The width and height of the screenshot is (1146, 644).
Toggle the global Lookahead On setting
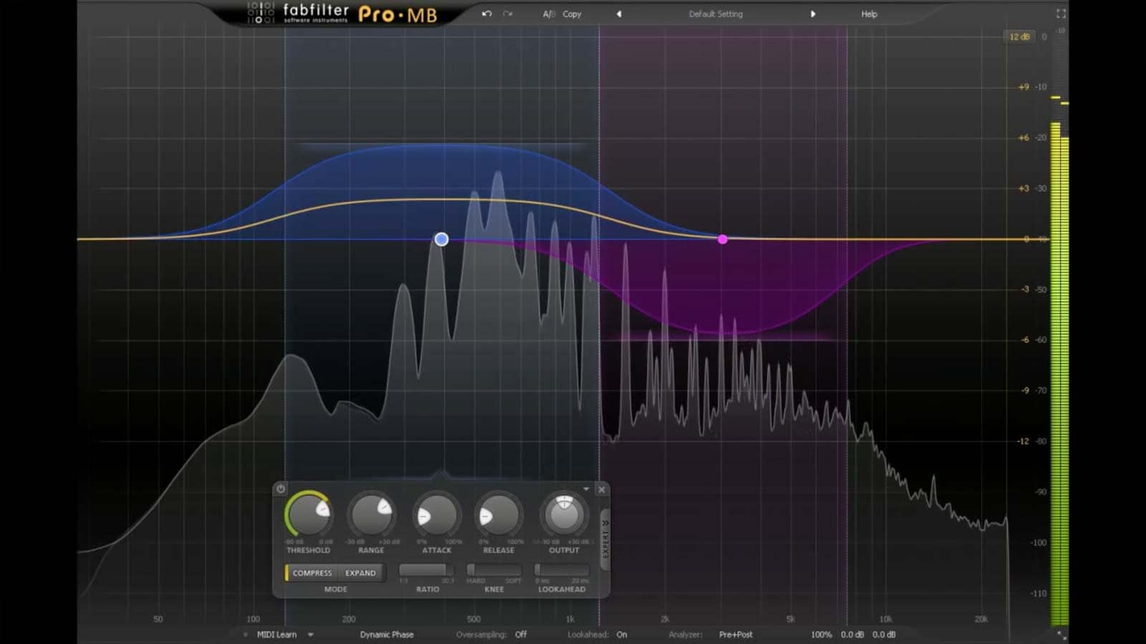622,635
